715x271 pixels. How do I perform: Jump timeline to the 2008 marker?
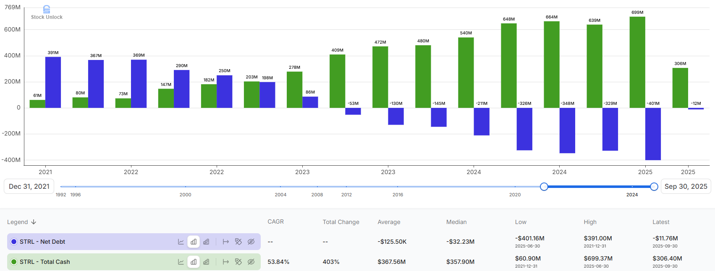click(x=317, y=195)
